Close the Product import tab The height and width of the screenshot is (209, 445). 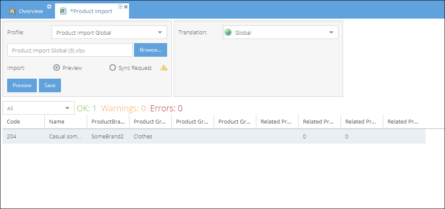click(x=126, y=6)
